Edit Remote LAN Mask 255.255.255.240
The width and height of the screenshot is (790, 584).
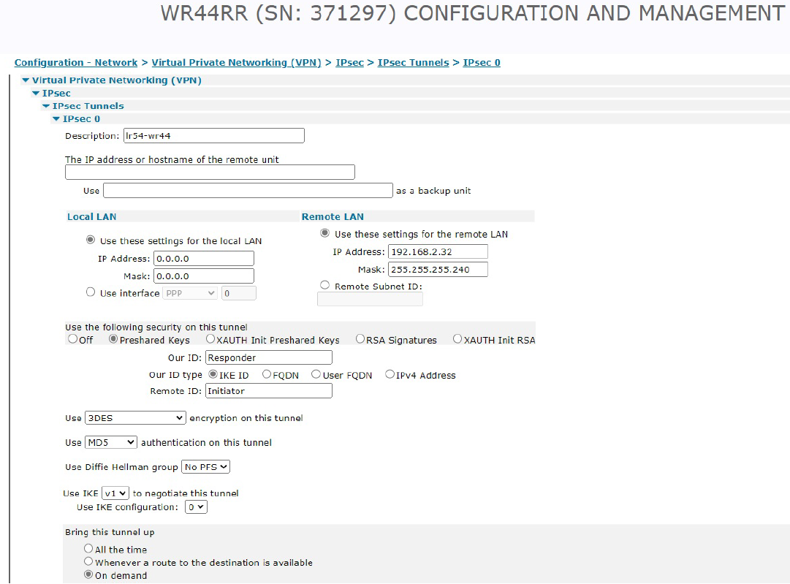pyautogui.click(x=438, y=270)
